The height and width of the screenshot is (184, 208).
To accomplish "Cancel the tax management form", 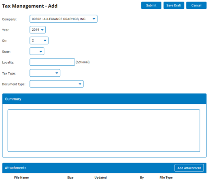I will pyautogui.click(x=196, y=5).
